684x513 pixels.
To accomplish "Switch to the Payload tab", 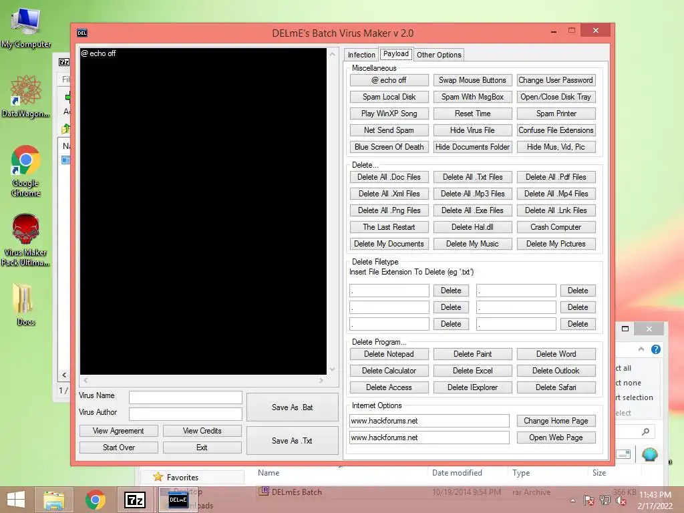I will click(396, 53).
